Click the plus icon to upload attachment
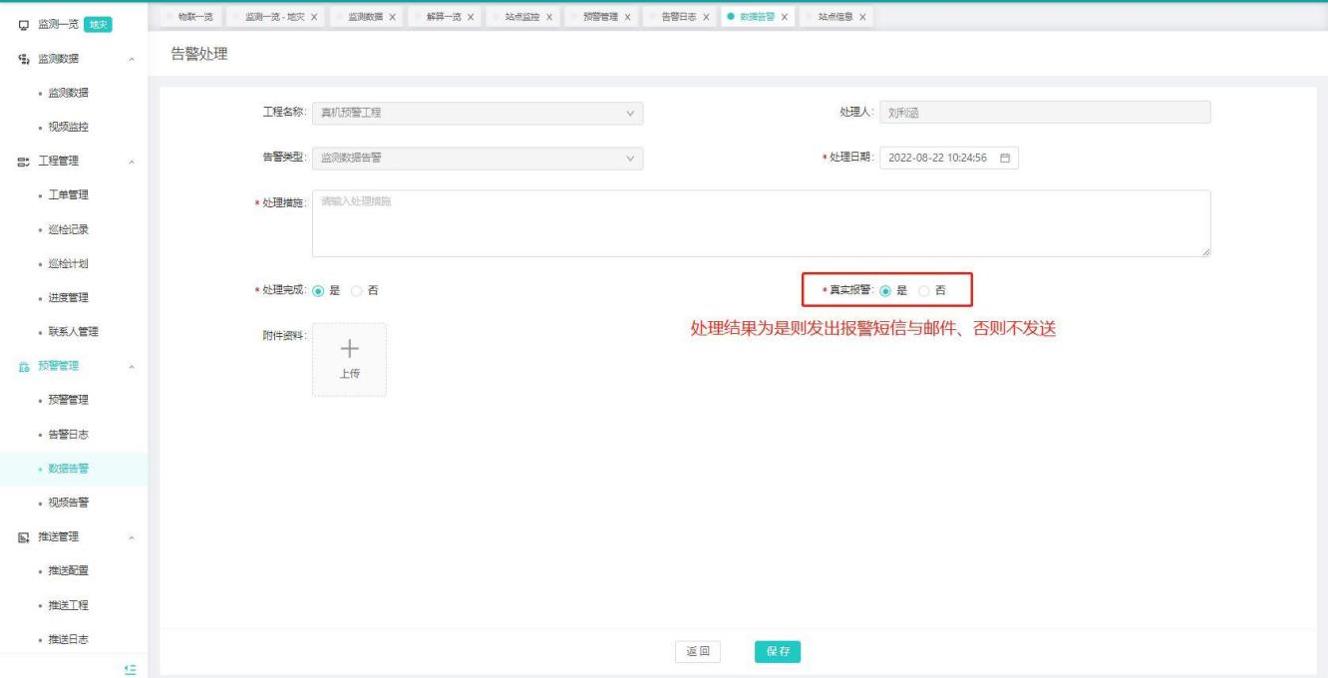The image size is (1328, 678). point(349,349)
